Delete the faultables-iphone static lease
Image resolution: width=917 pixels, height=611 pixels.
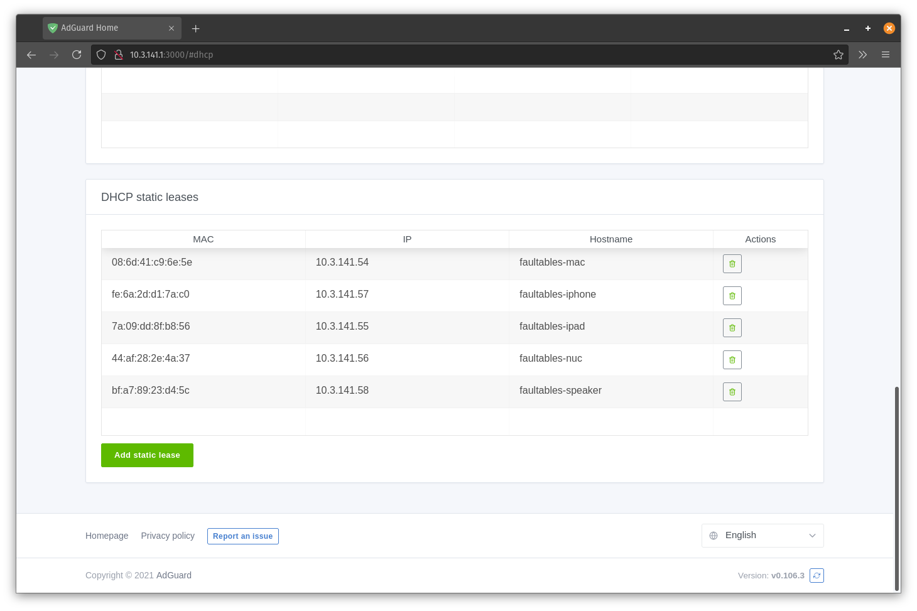pos(732,296)
